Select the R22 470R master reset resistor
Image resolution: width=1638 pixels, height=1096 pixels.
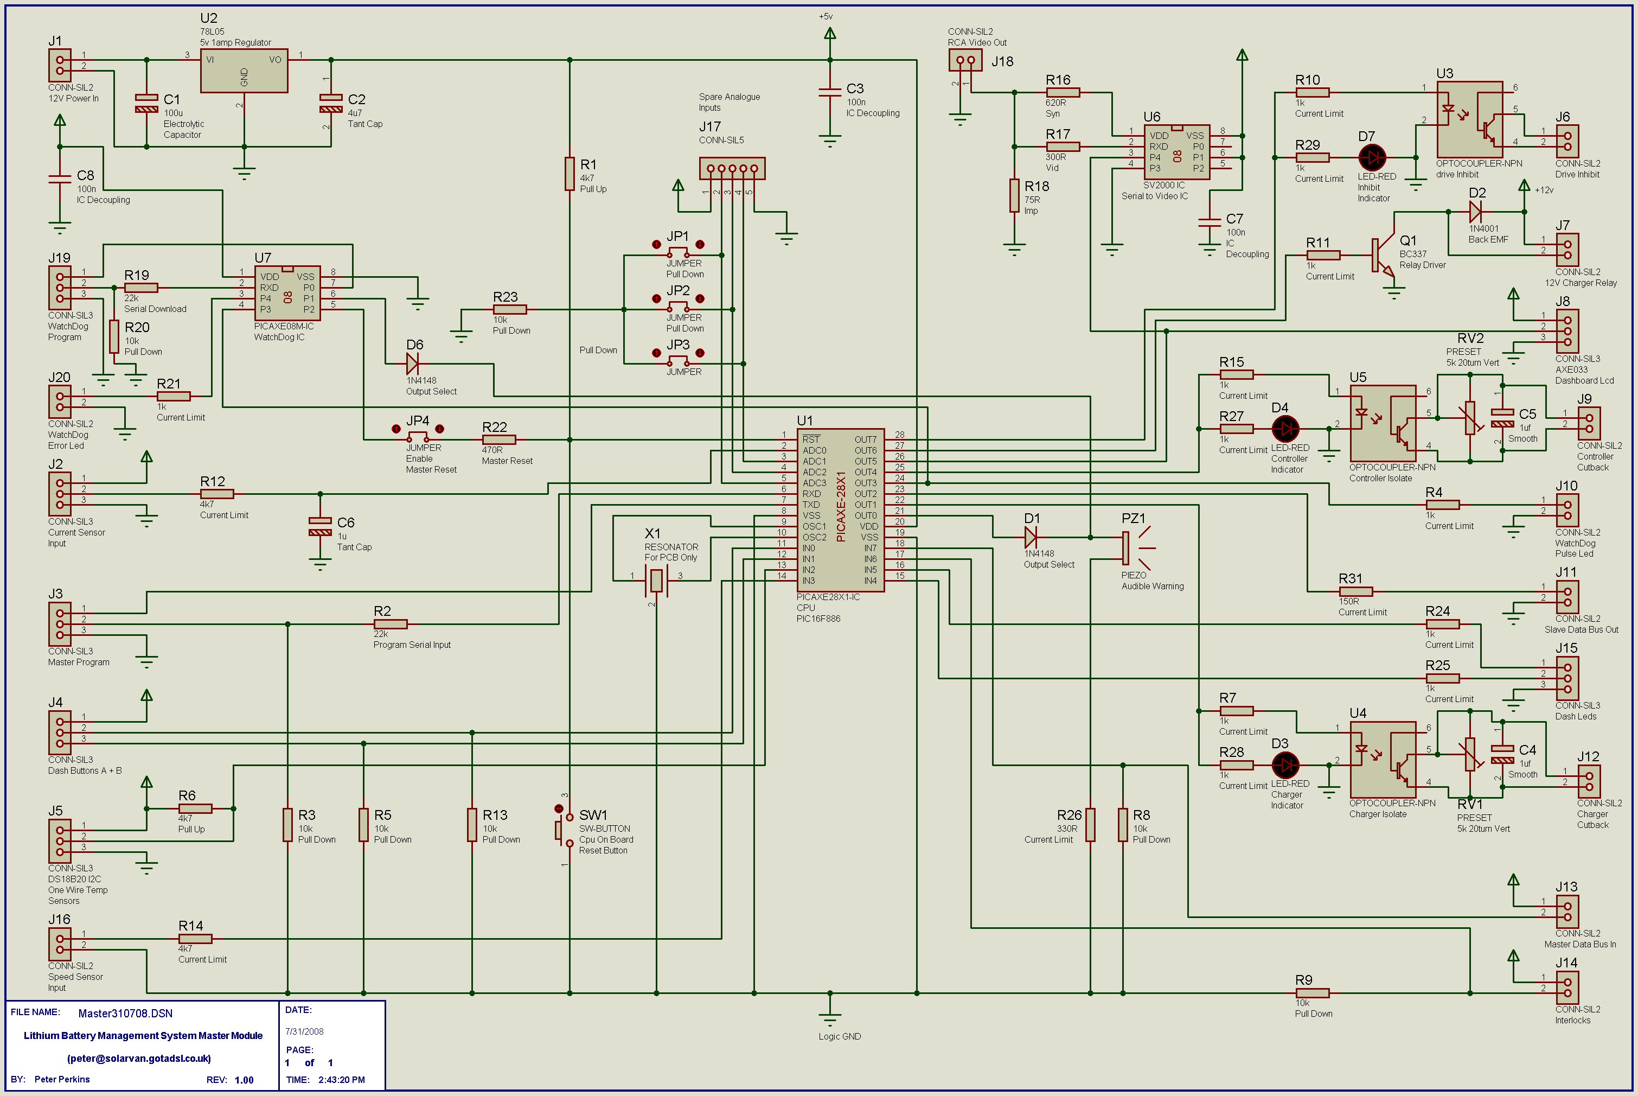pyautogui.click(x=499, y=439)
